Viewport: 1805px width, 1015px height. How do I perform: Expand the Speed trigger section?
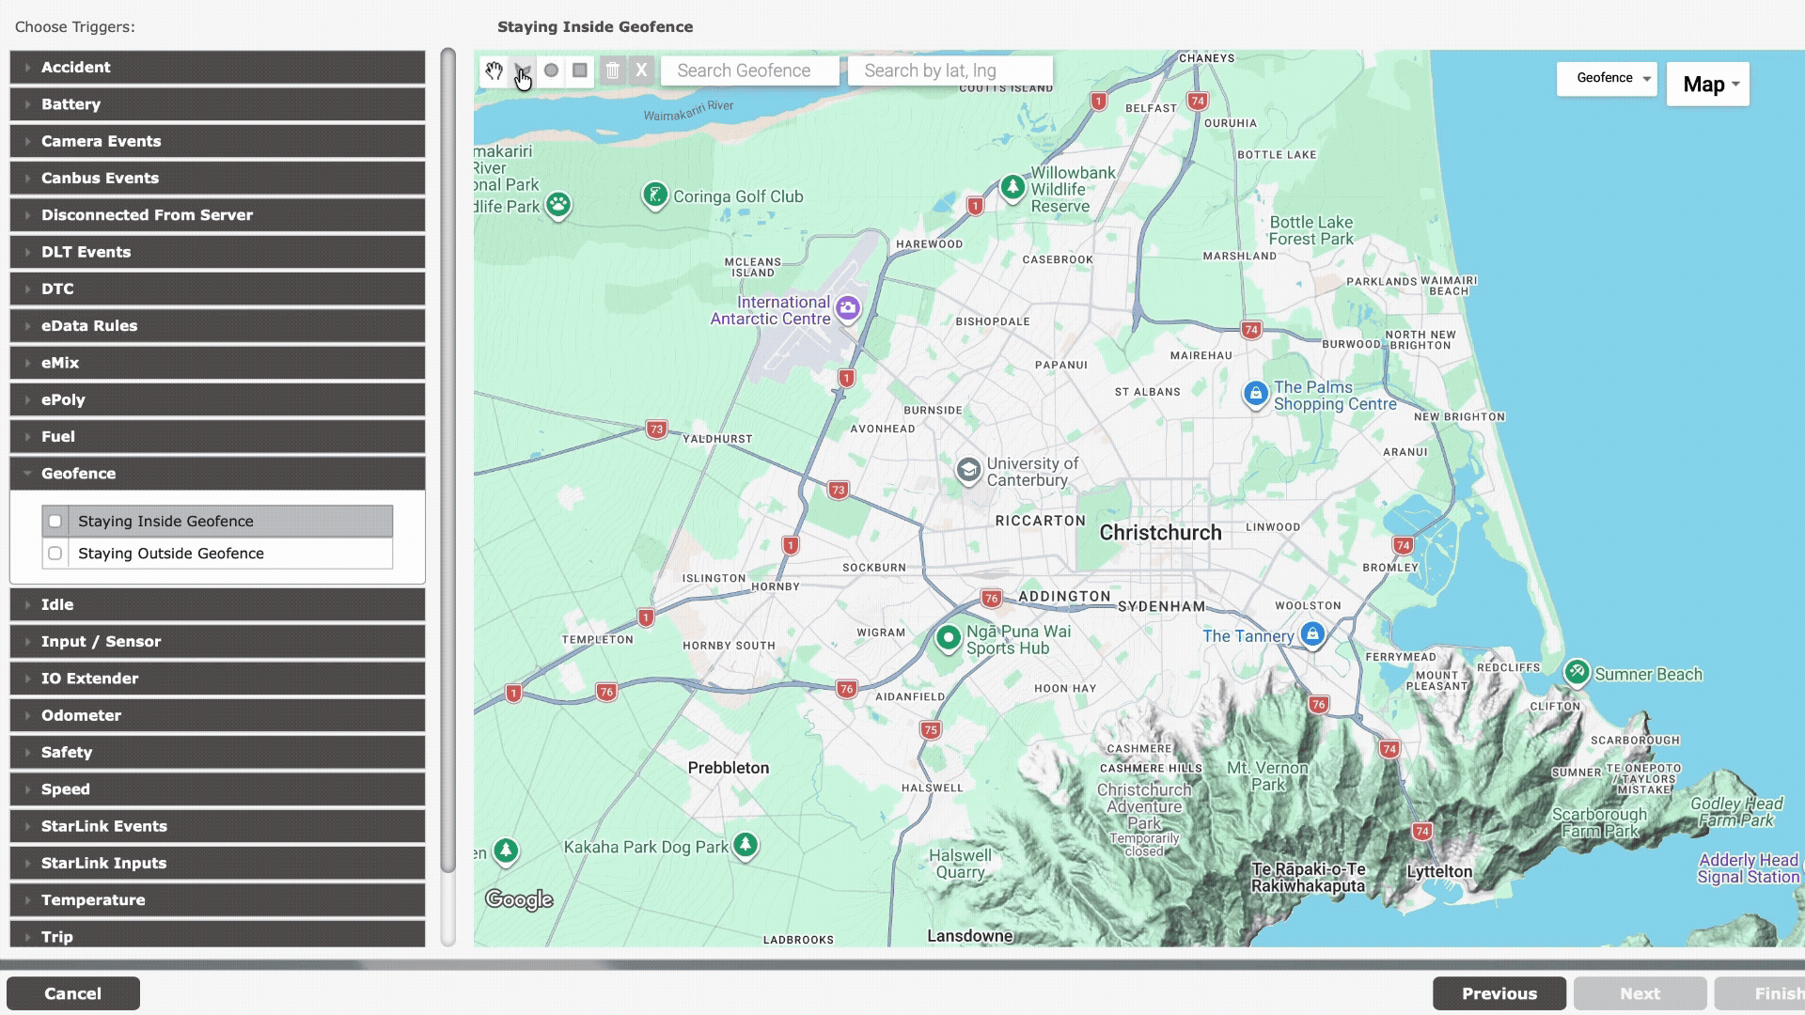pos(217,789)
